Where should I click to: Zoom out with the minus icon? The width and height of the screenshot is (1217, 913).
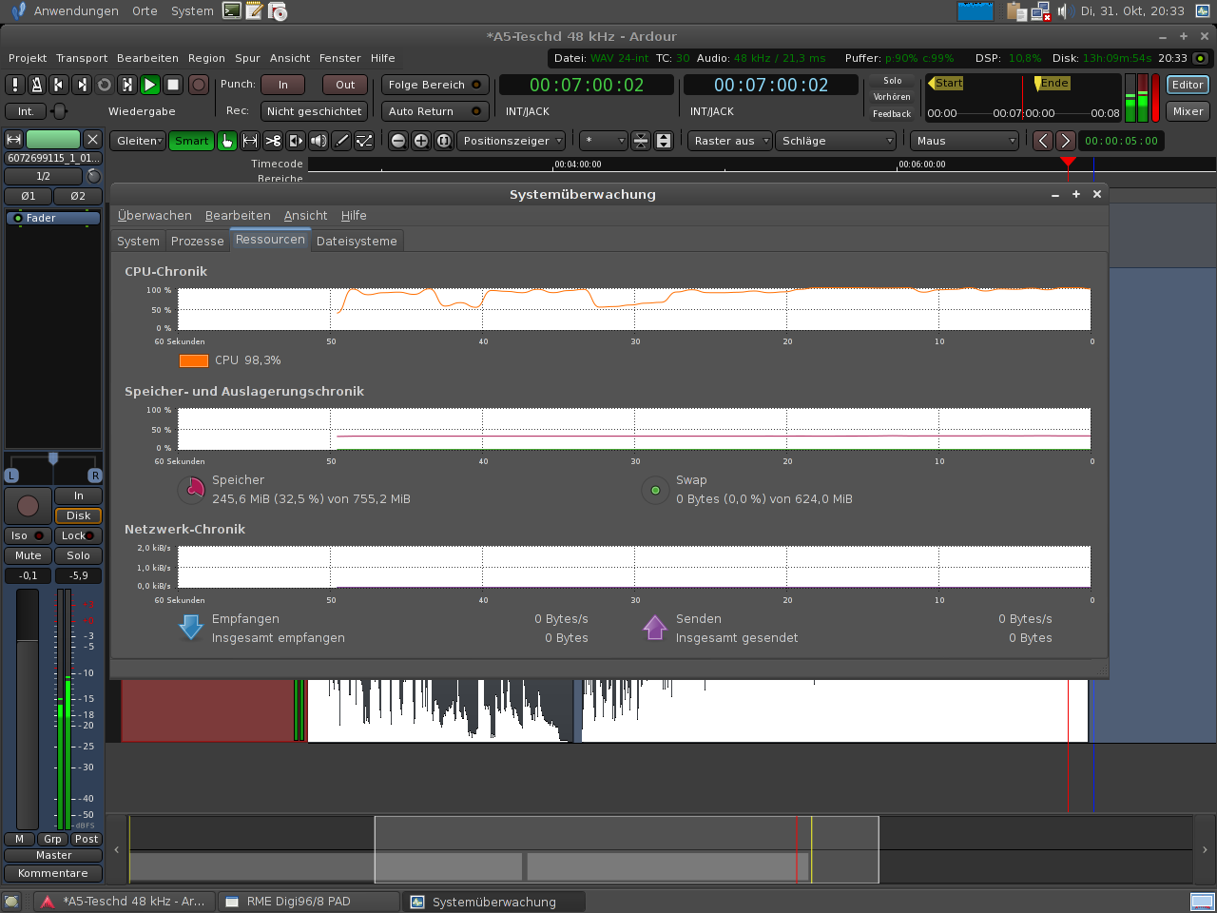[x=398, y=141]
